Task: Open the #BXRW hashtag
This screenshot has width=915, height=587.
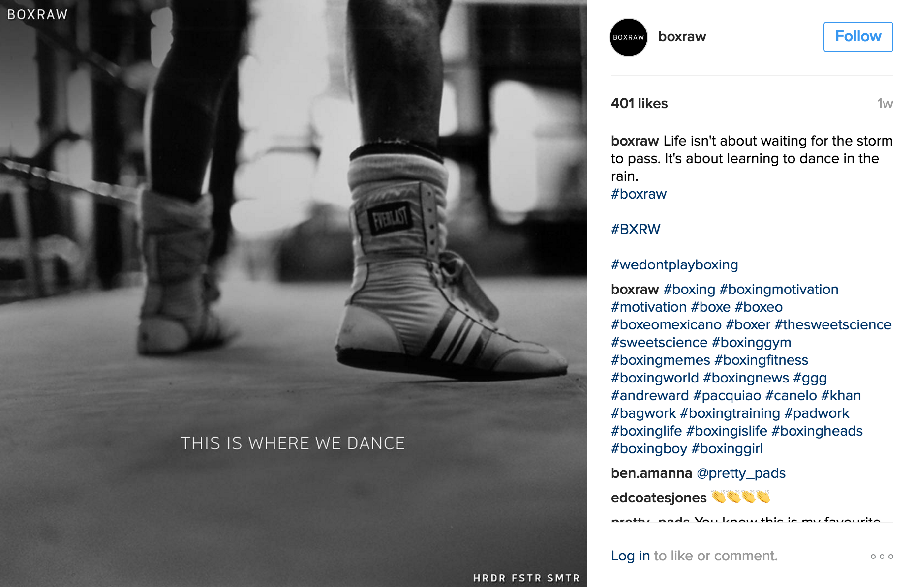Action: click(636, 230)
